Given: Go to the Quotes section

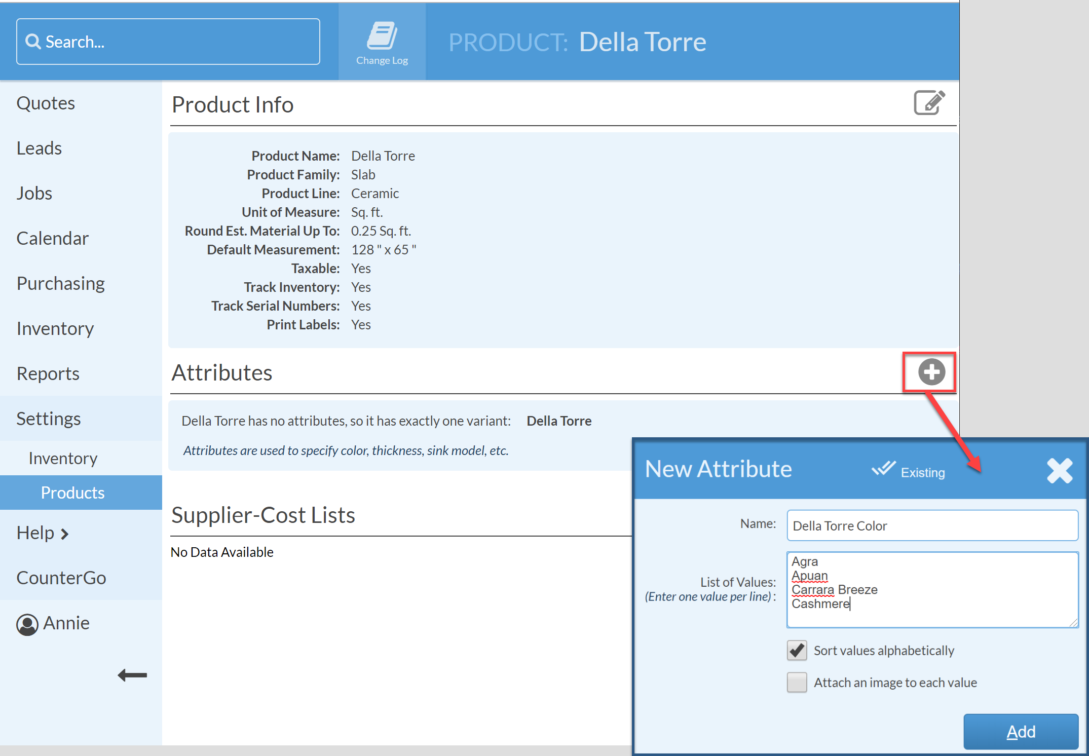Looking at the screenshot, I should 46,103.
